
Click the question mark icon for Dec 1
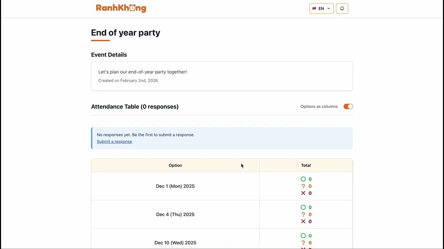[x=303, y=186]
